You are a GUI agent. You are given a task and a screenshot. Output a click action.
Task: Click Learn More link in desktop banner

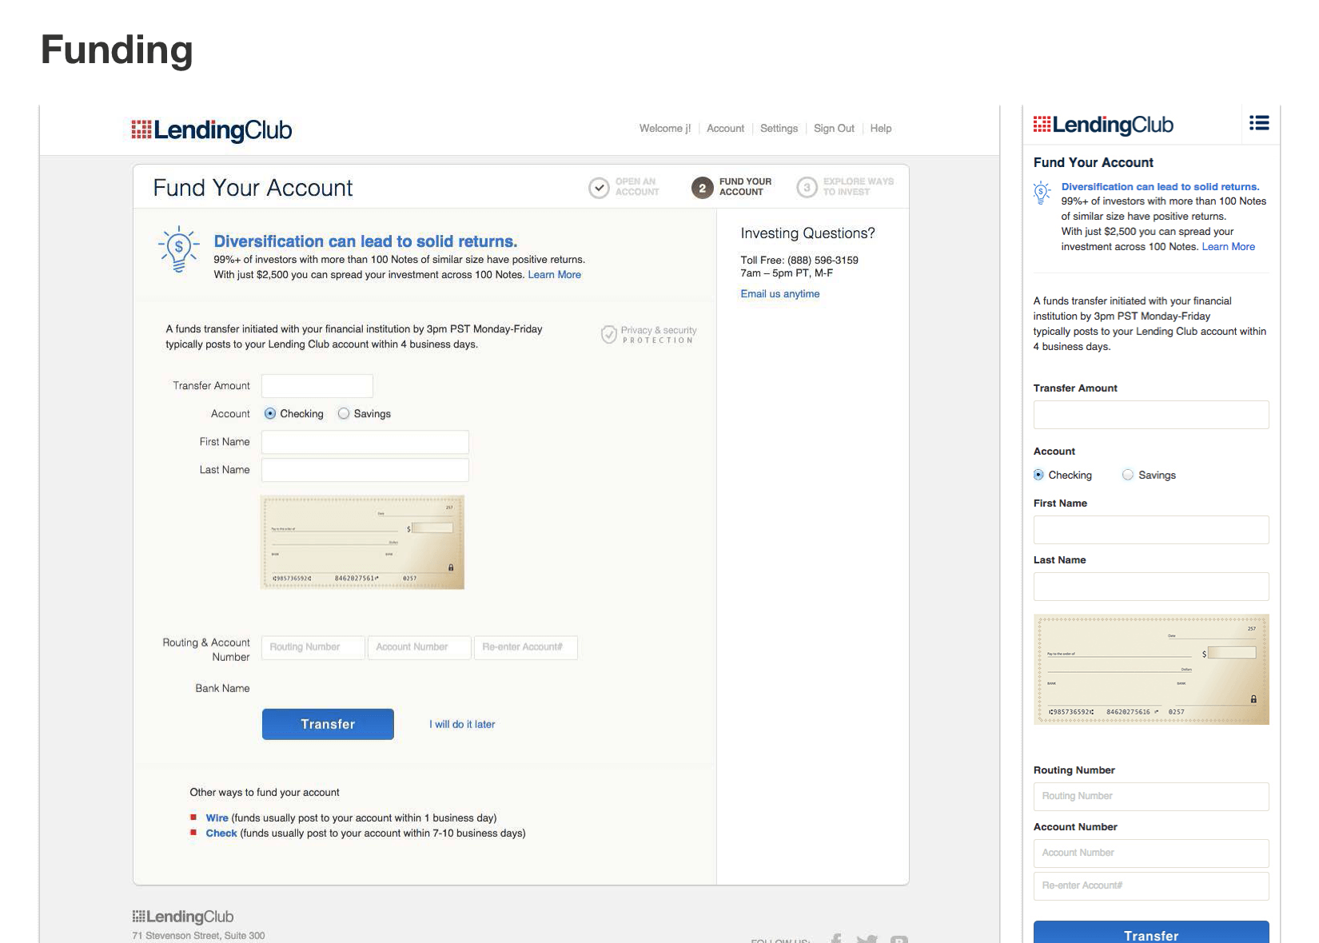click(554, 275)
